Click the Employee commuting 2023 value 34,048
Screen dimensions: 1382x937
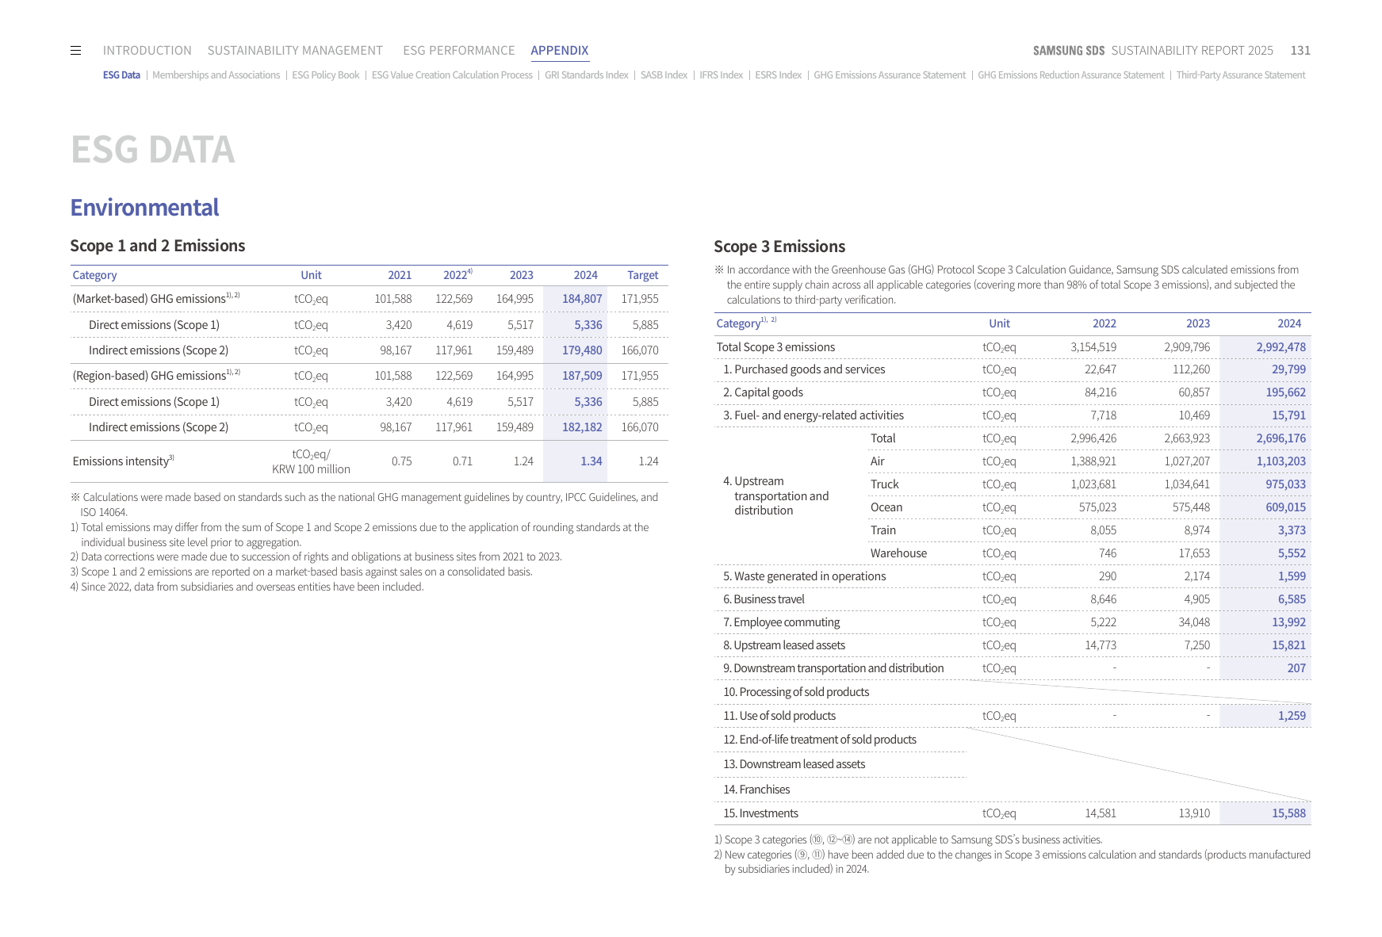(x=1194, y=622)
